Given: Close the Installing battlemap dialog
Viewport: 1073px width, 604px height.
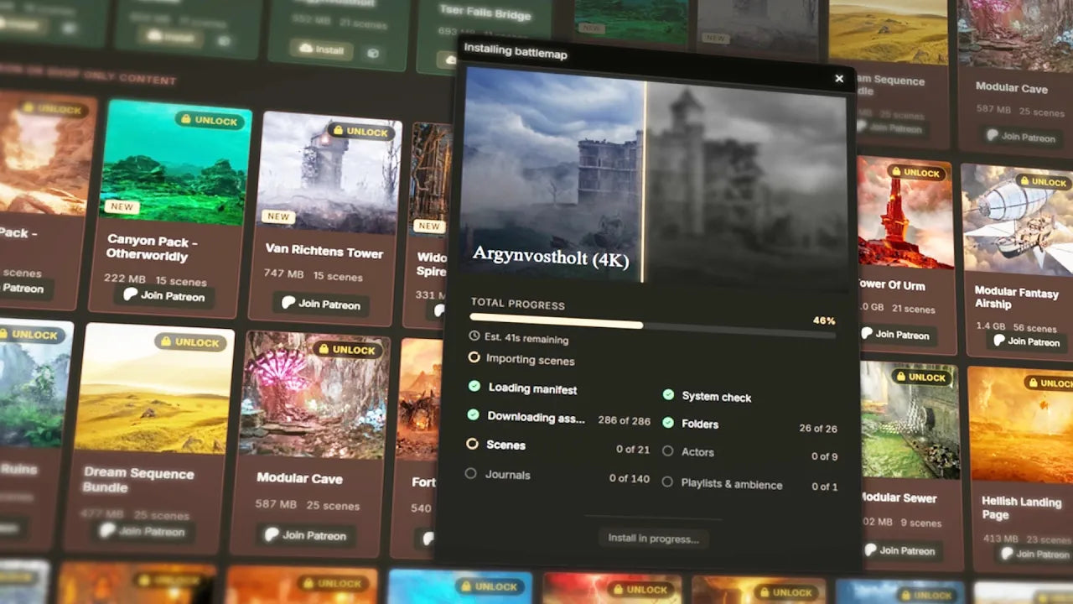Looking at the screenshot, I should (x=839, y=79).
